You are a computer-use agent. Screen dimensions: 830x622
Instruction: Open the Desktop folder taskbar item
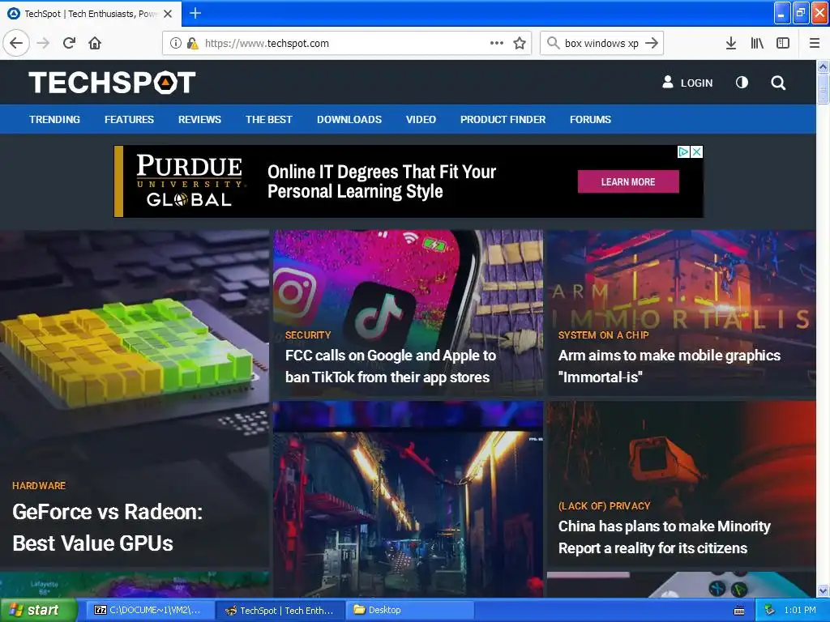pyautogui.click(x=410, y=611)
